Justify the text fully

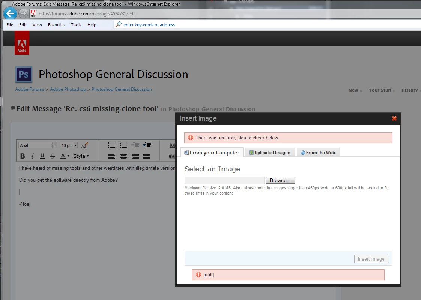tap(147, 156)
